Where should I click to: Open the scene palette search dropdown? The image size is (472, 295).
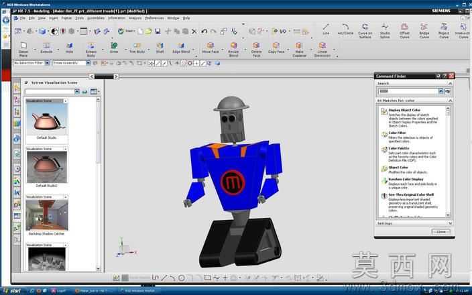pyautogui.click(x=76, y=91)
